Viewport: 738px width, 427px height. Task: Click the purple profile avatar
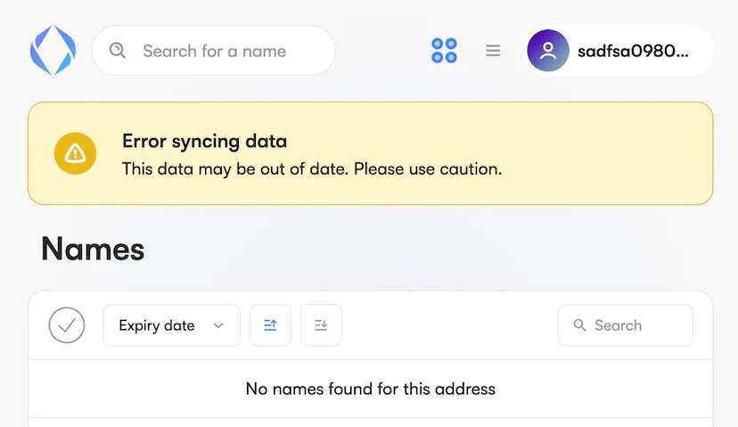[x=548, y=51]
